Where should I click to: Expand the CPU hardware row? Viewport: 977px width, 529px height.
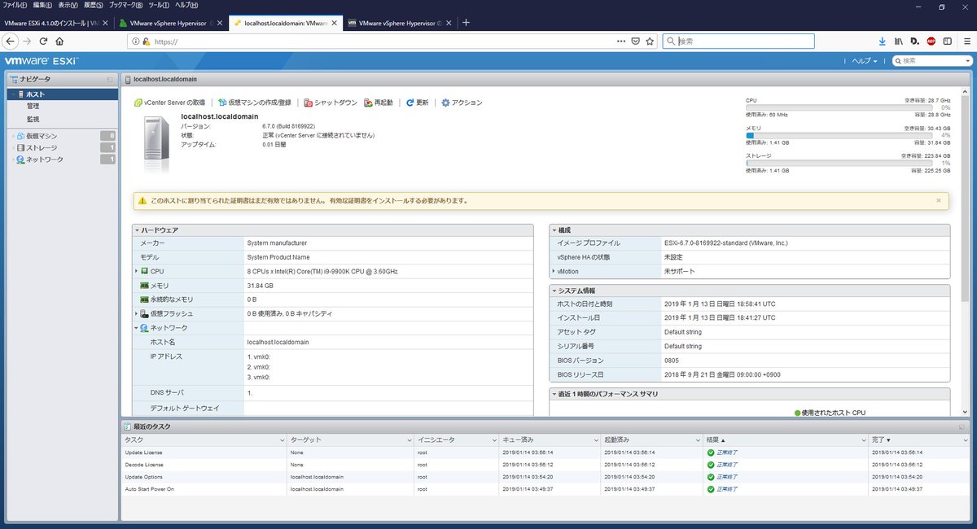click(136, 271)
